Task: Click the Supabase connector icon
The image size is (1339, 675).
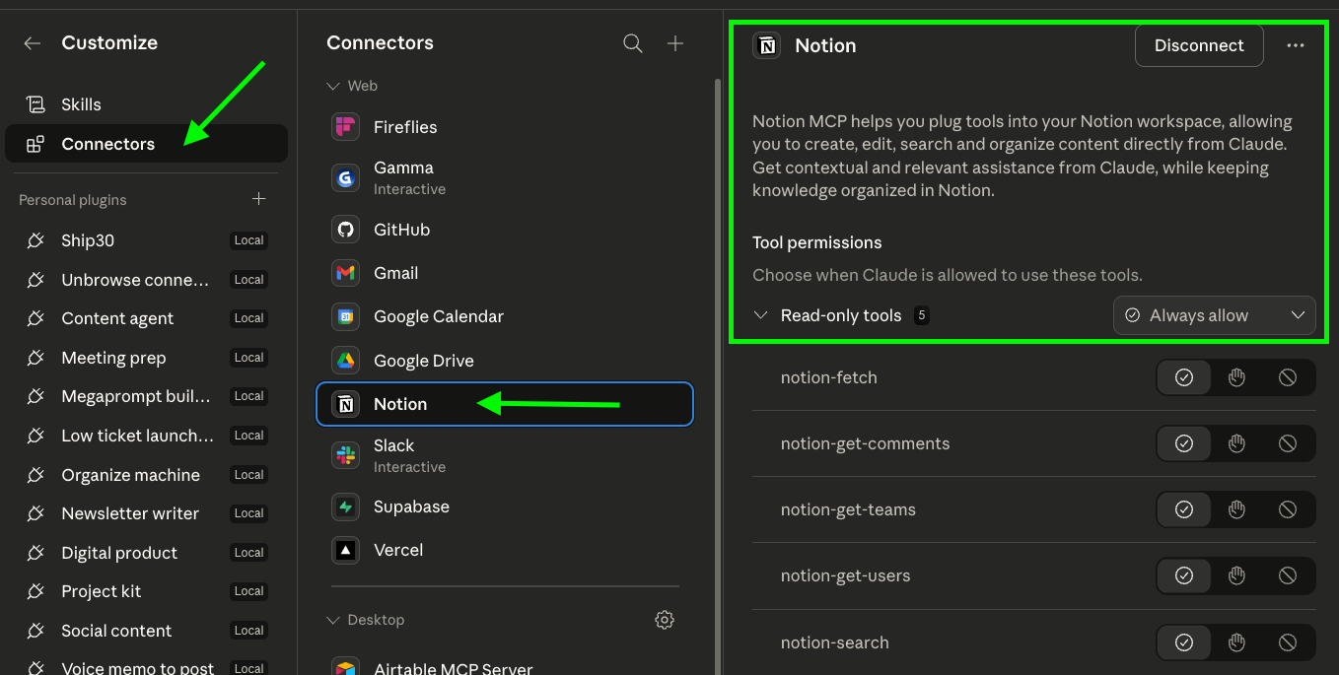Action: coord(345,506)
